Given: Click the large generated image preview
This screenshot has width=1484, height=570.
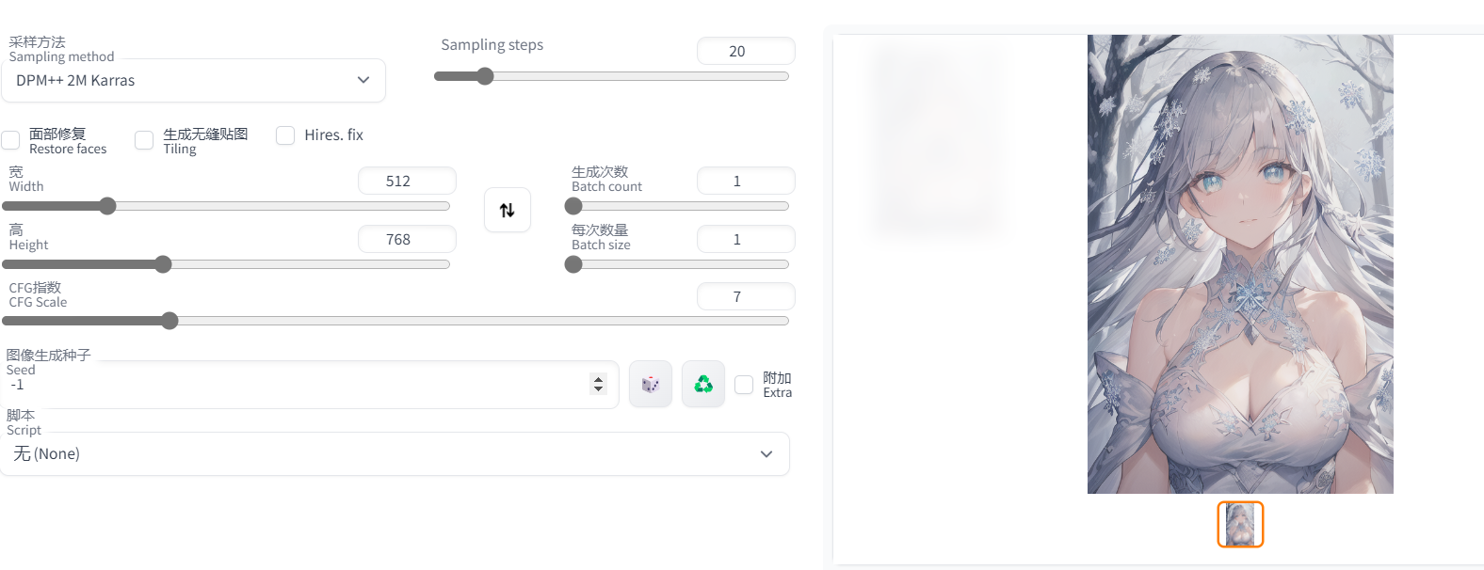Looking at the screenshot, I should (x=1240, y=264).
